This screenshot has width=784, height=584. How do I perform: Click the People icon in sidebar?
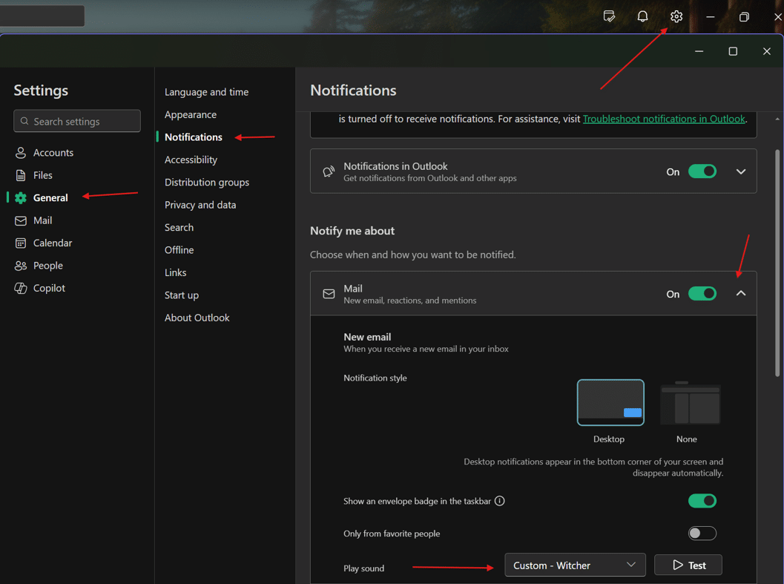[21, 266]
